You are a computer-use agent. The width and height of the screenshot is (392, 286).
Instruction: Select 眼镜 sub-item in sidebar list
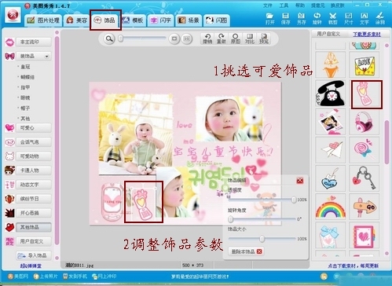25,97
